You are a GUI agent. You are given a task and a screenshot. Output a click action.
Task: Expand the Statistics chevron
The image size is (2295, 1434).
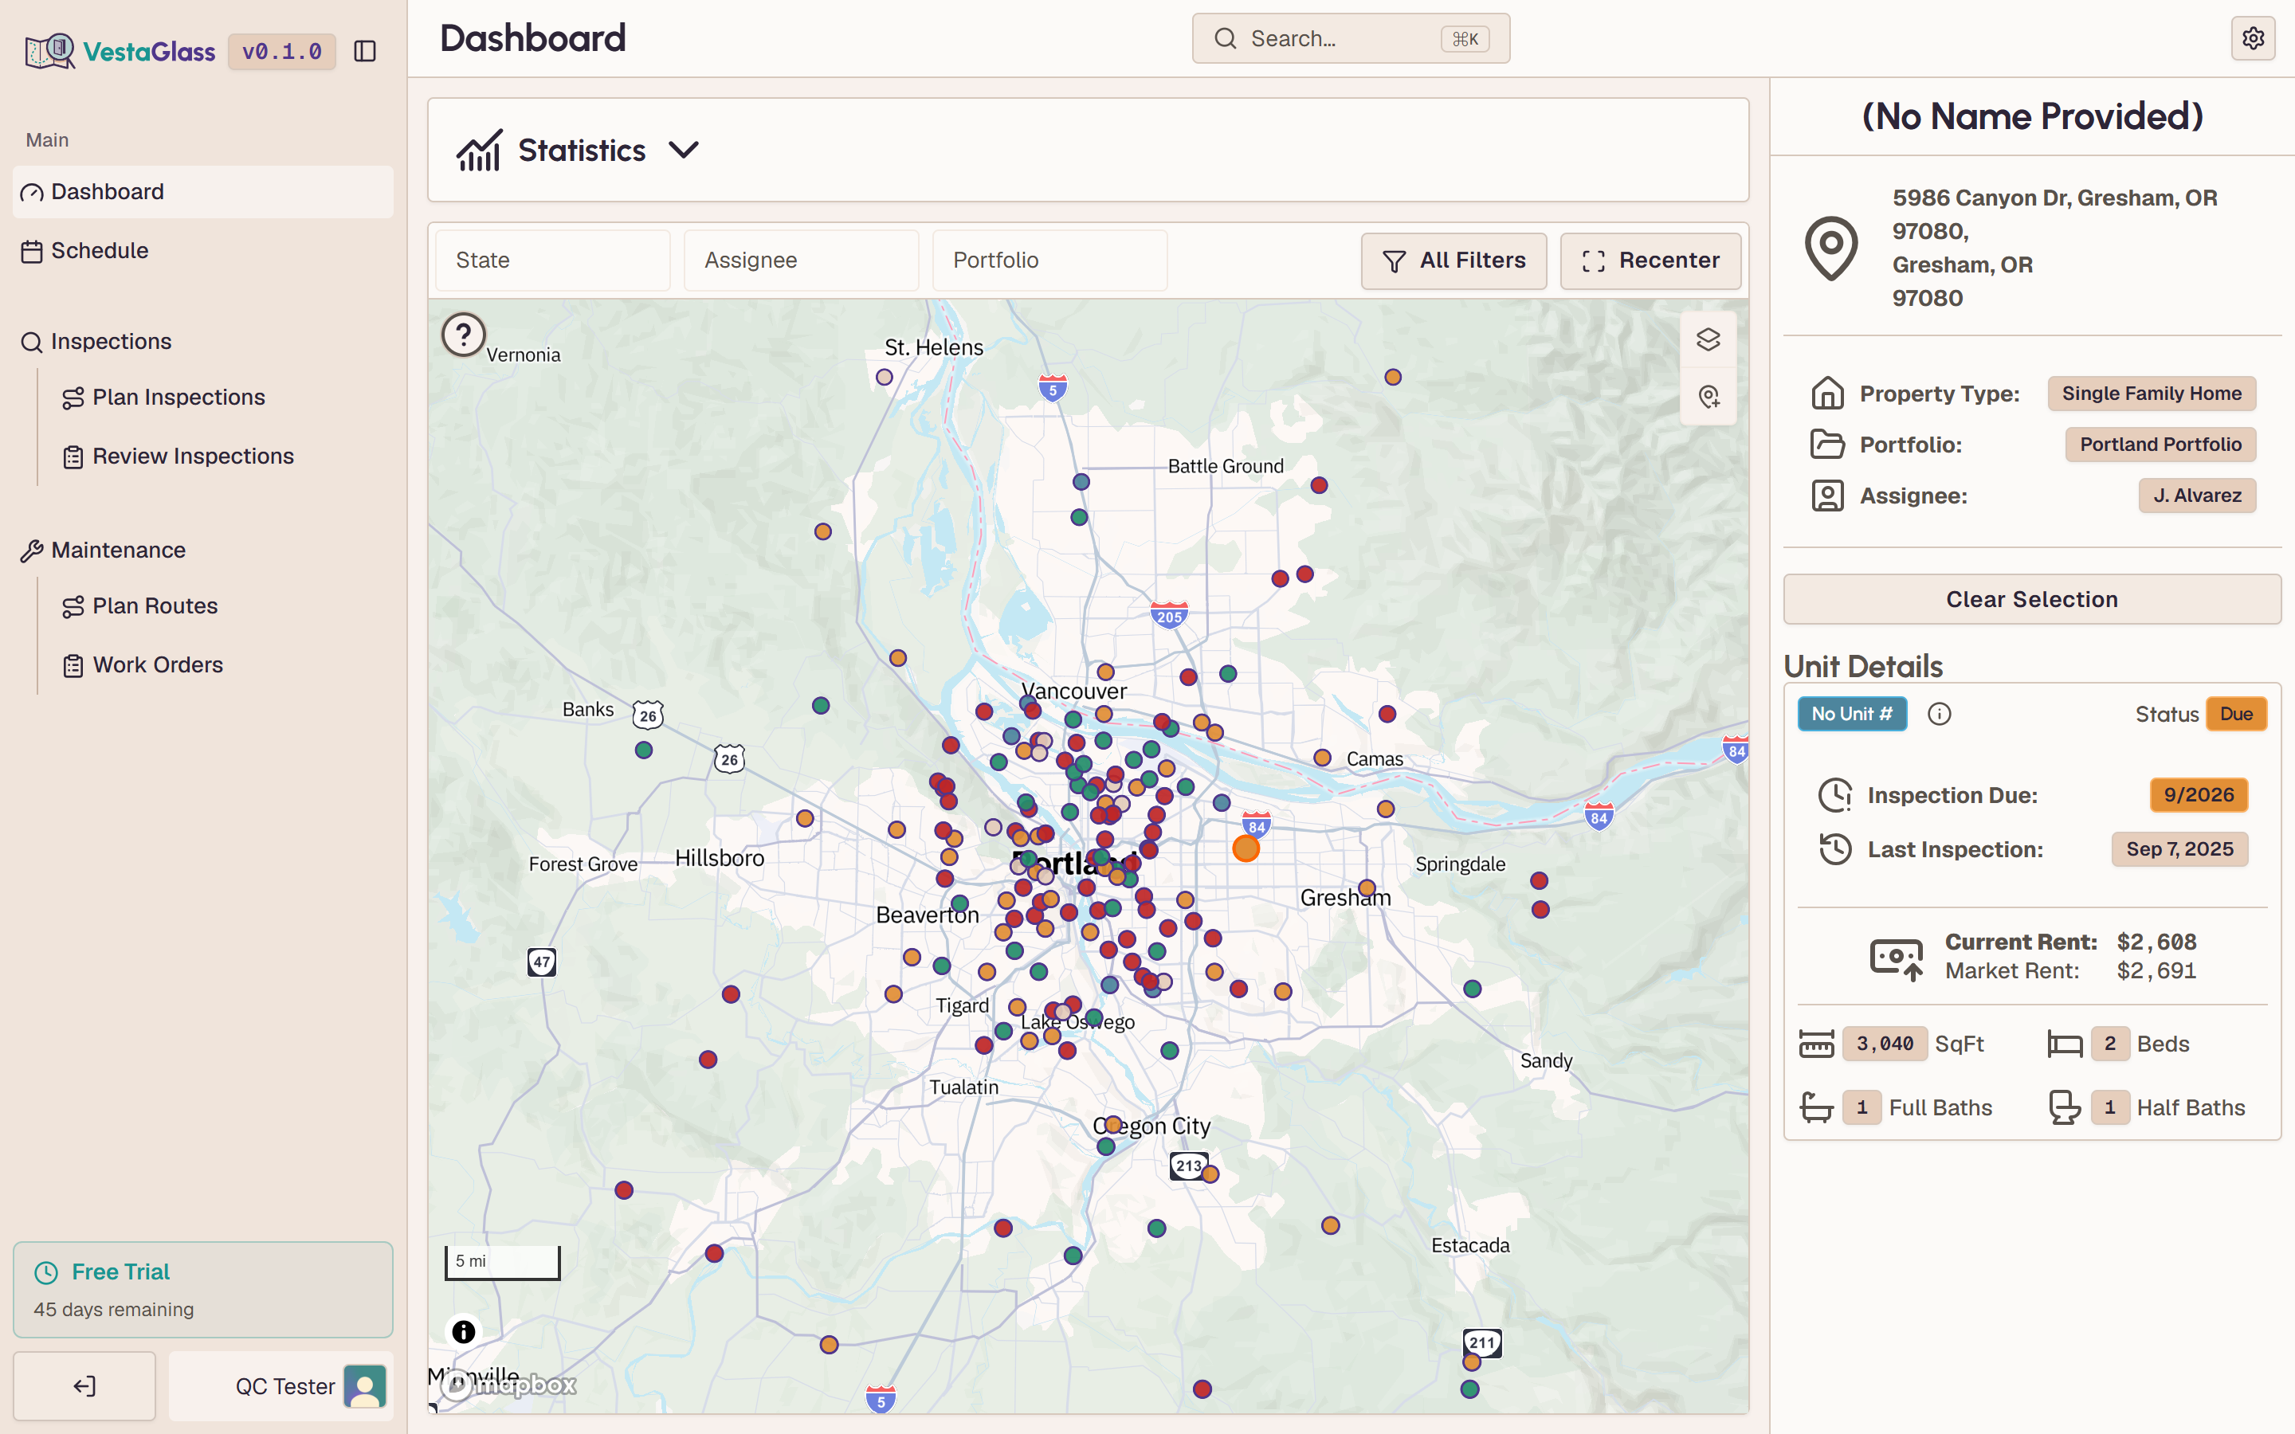click(x=684, y=150)
